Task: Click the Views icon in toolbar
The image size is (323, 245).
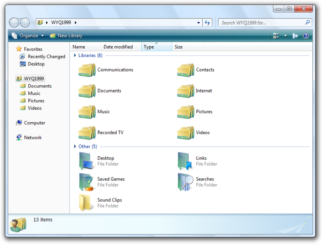Action: 276,36
